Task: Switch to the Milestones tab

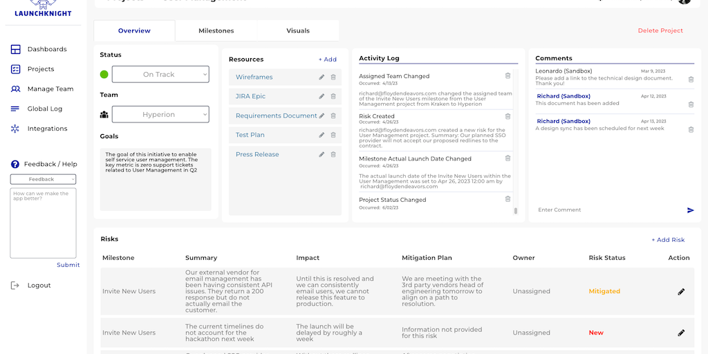Action: click(x=216, y=30)
